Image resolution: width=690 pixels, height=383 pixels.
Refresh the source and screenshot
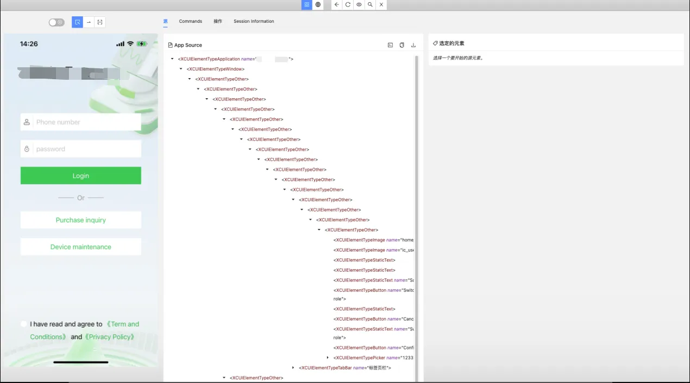[x=348, y=4]
